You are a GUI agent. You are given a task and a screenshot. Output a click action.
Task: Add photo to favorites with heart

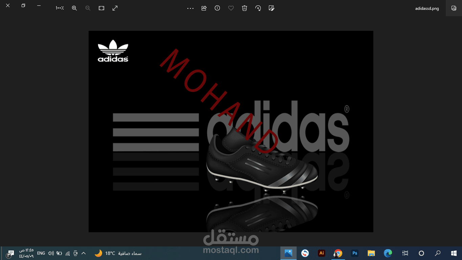coord(231,8)
